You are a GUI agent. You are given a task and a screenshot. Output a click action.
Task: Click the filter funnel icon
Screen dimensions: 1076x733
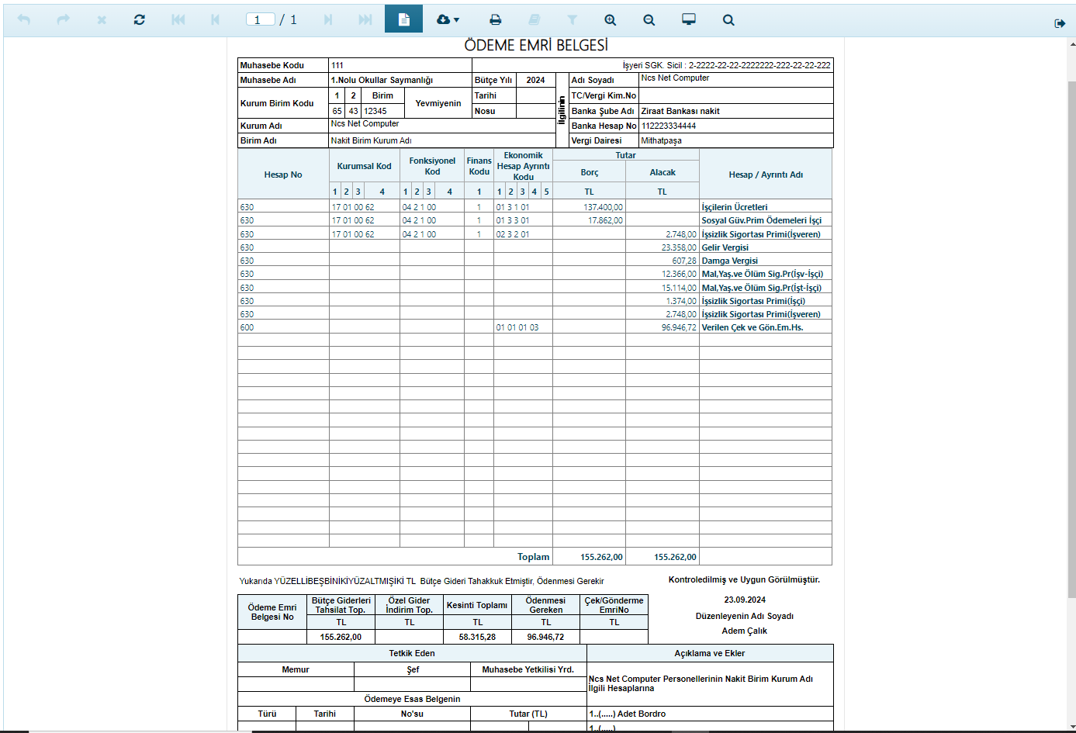point(572,19)
